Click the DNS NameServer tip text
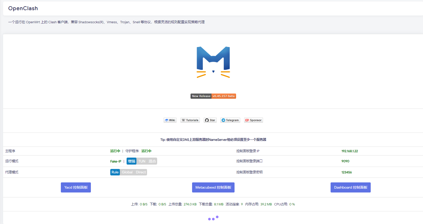The width and height of the screenshot is (423, 224). tap(213, 140)
